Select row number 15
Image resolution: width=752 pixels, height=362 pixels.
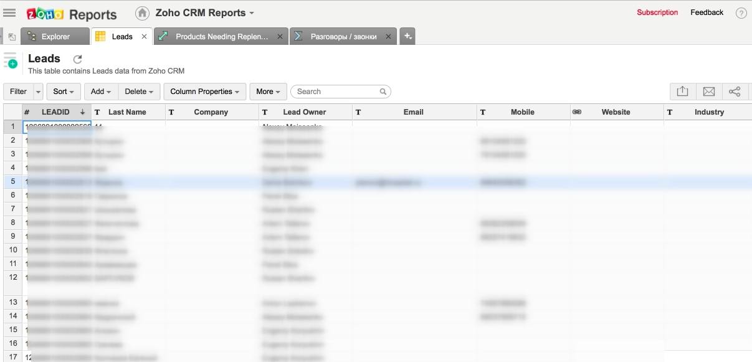[12, 330]
